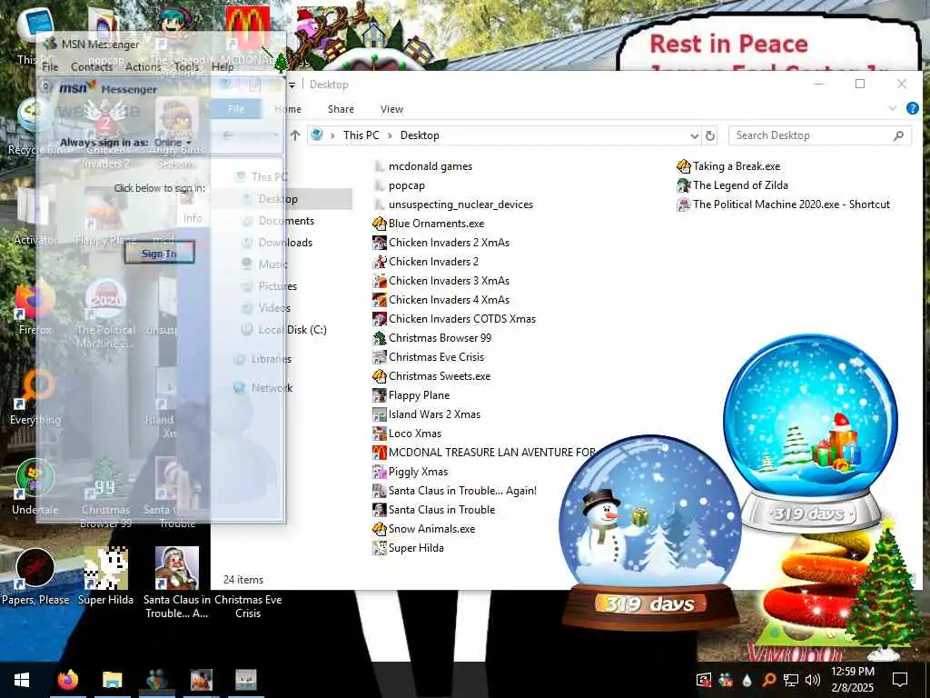Open Firefox from the taskbar
The width and height of the screenshot is (930, 698).
[67, 680]
